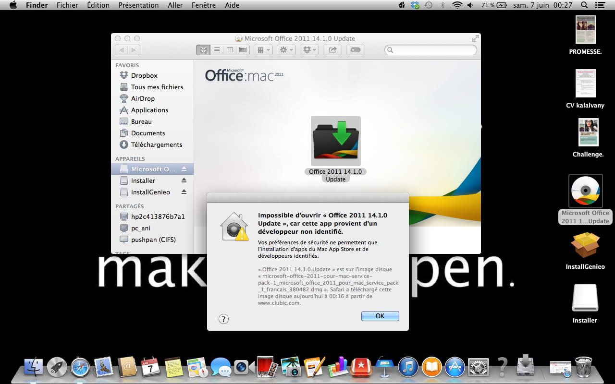Open Photo Booth from the Dock
This screenshot has width=615, height=384.
268,367
